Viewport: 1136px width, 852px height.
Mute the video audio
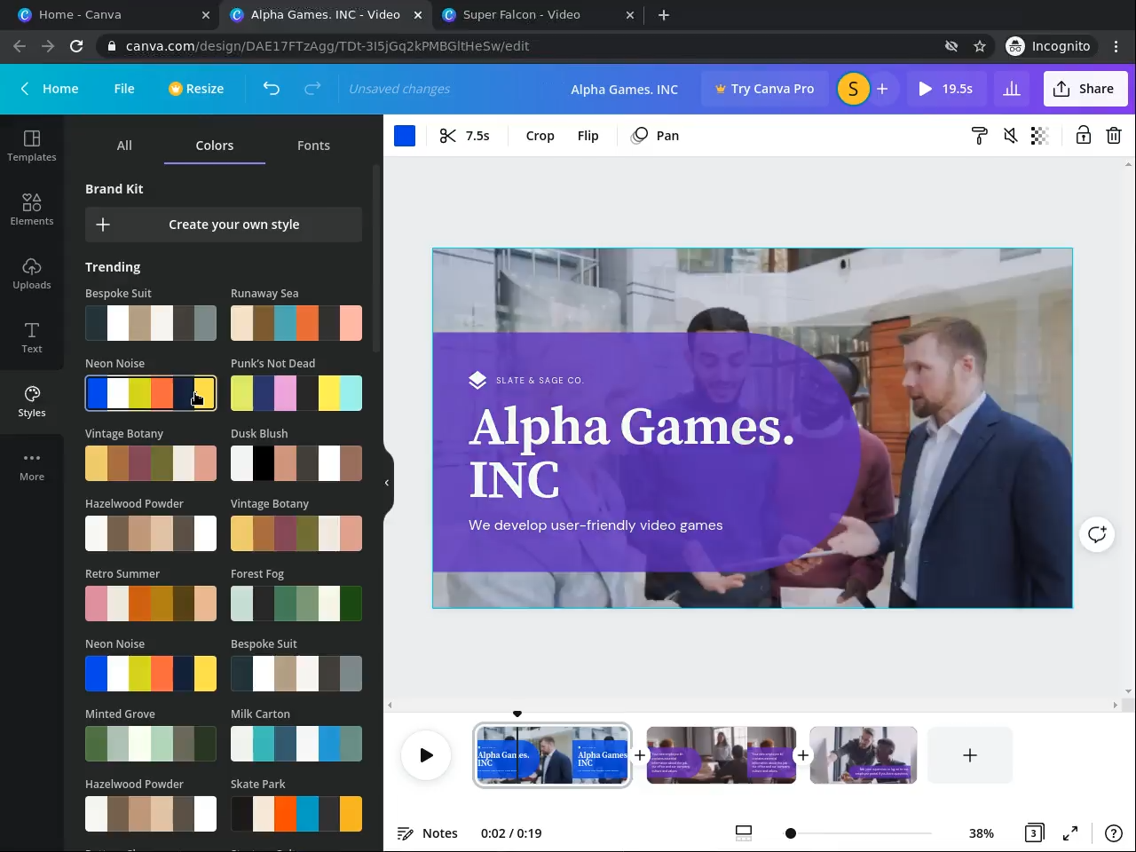tap(1010, 136)
